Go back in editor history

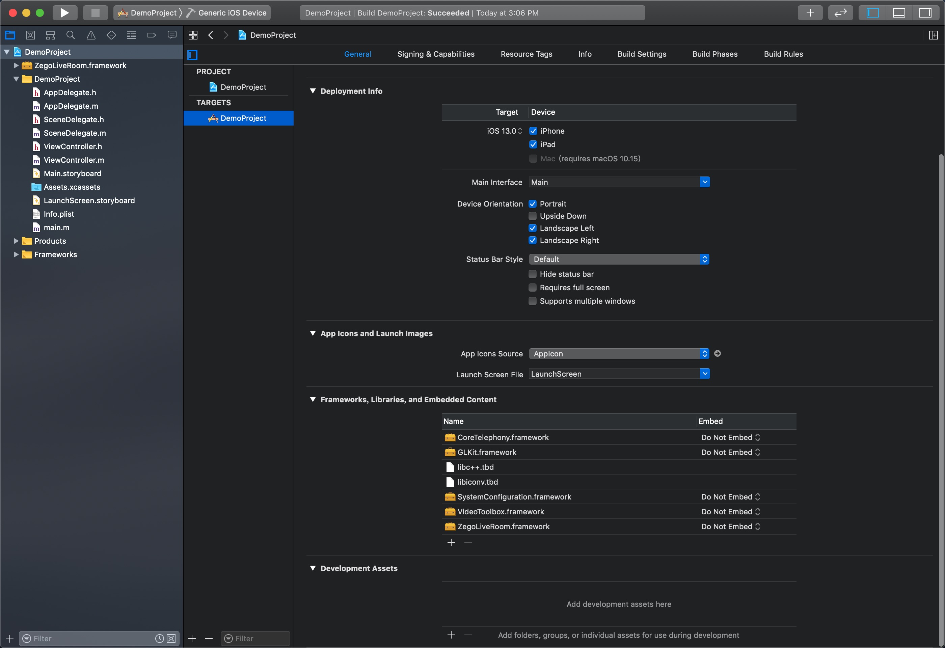[x=211, y=35]
